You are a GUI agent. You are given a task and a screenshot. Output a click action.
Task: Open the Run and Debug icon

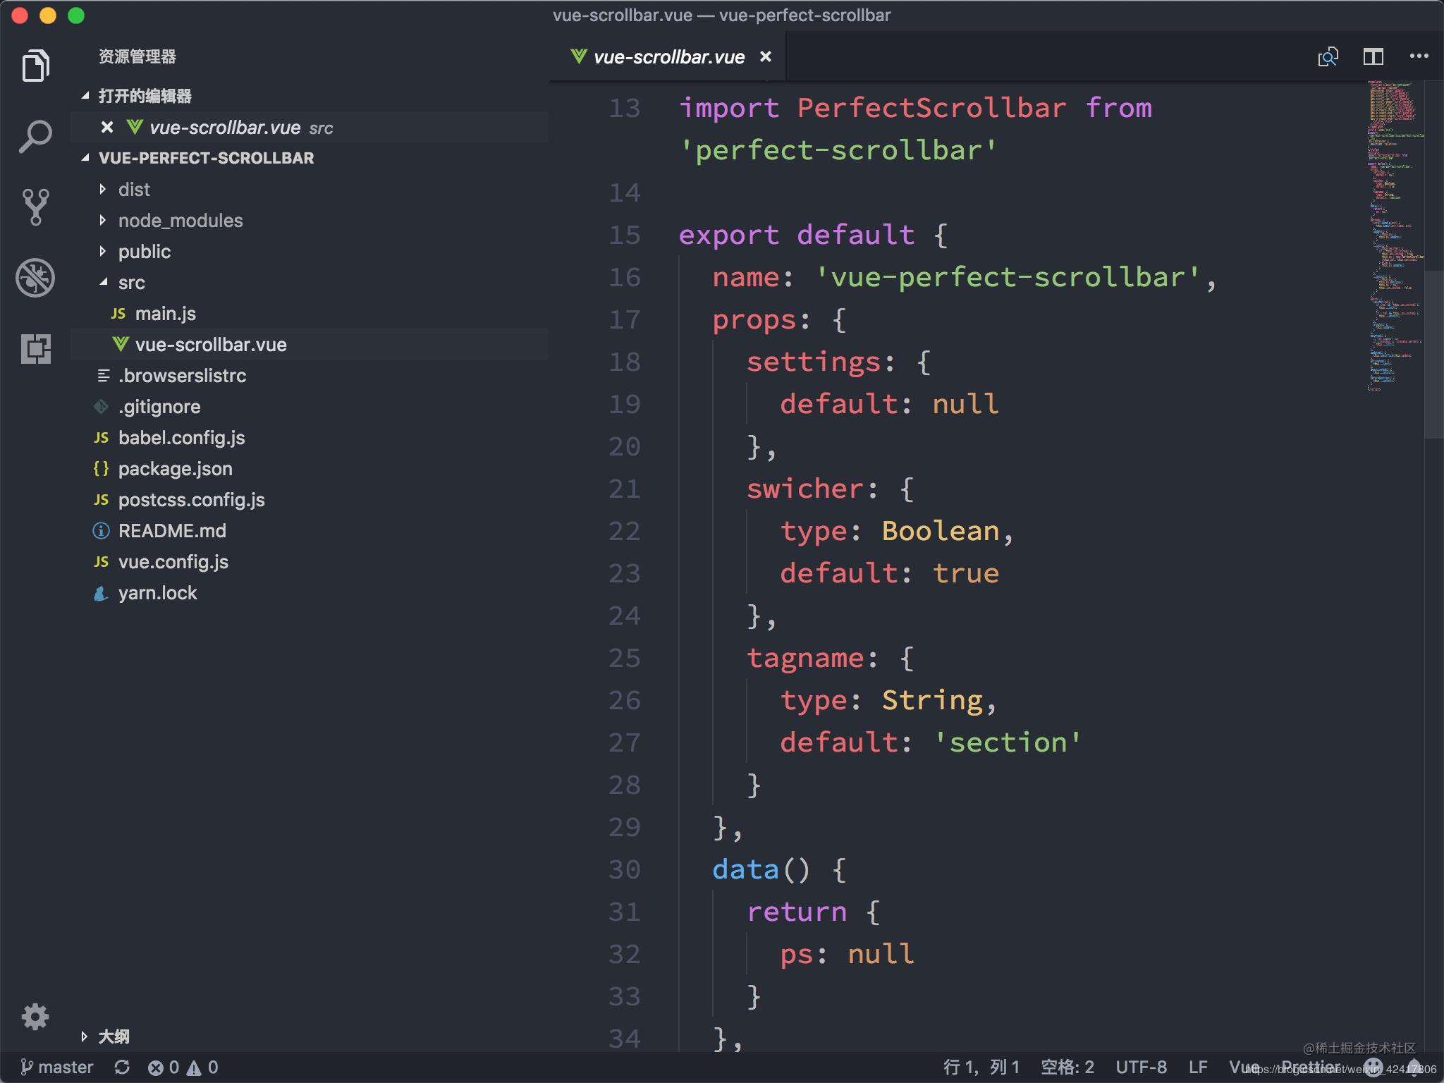(x=35, y=278)
